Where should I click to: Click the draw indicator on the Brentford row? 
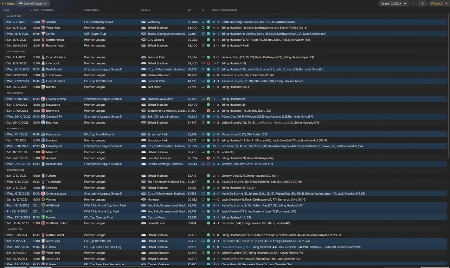(208, 111)
